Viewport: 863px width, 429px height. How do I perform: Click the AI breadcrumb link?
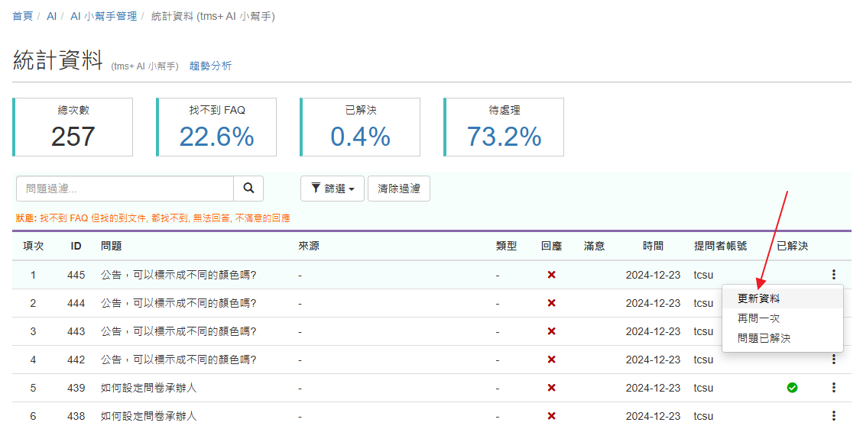point(52,16)
